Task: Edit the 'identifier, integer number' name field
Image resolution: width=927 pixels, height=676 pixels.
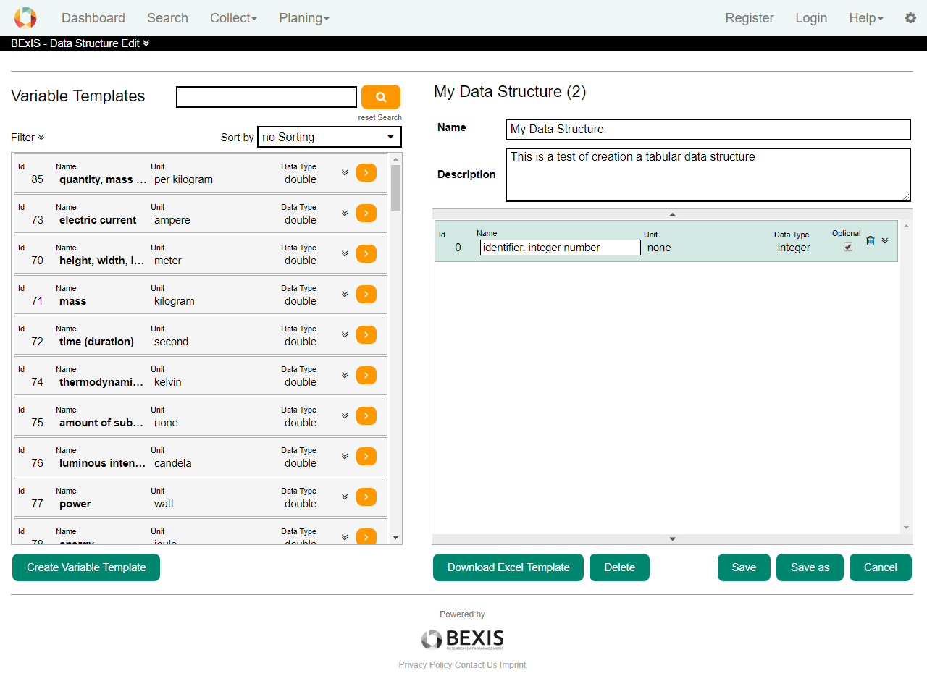Action: [560, 248]
